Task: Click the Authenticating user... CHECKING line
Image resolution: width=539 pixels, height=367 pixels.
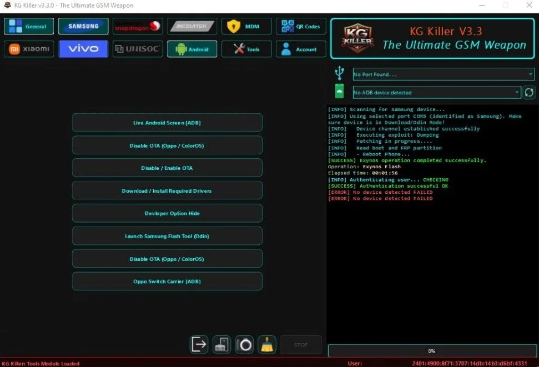Action: 388,180
